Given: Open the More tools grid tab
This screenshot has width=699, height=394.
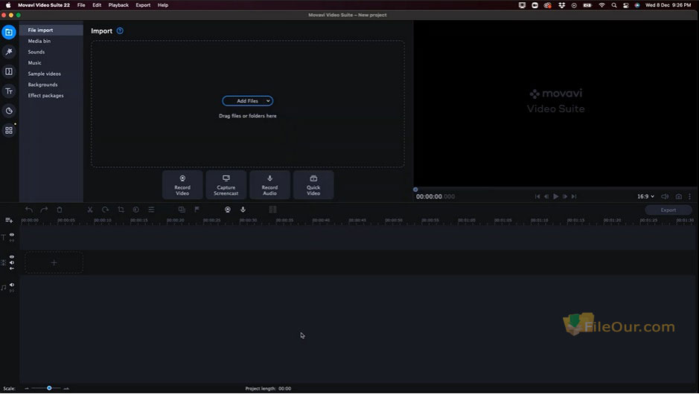Looking at the screenshot, I should pyautogui.click(x=8, y=130).
